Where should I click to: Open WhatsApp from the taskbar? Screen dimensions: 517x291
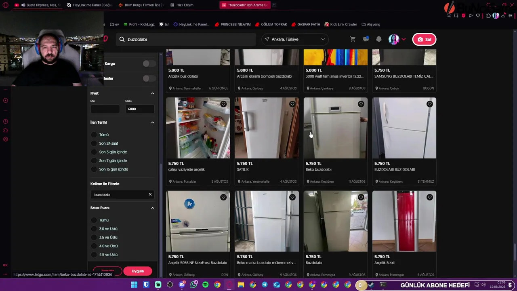[x=193, y=285]
